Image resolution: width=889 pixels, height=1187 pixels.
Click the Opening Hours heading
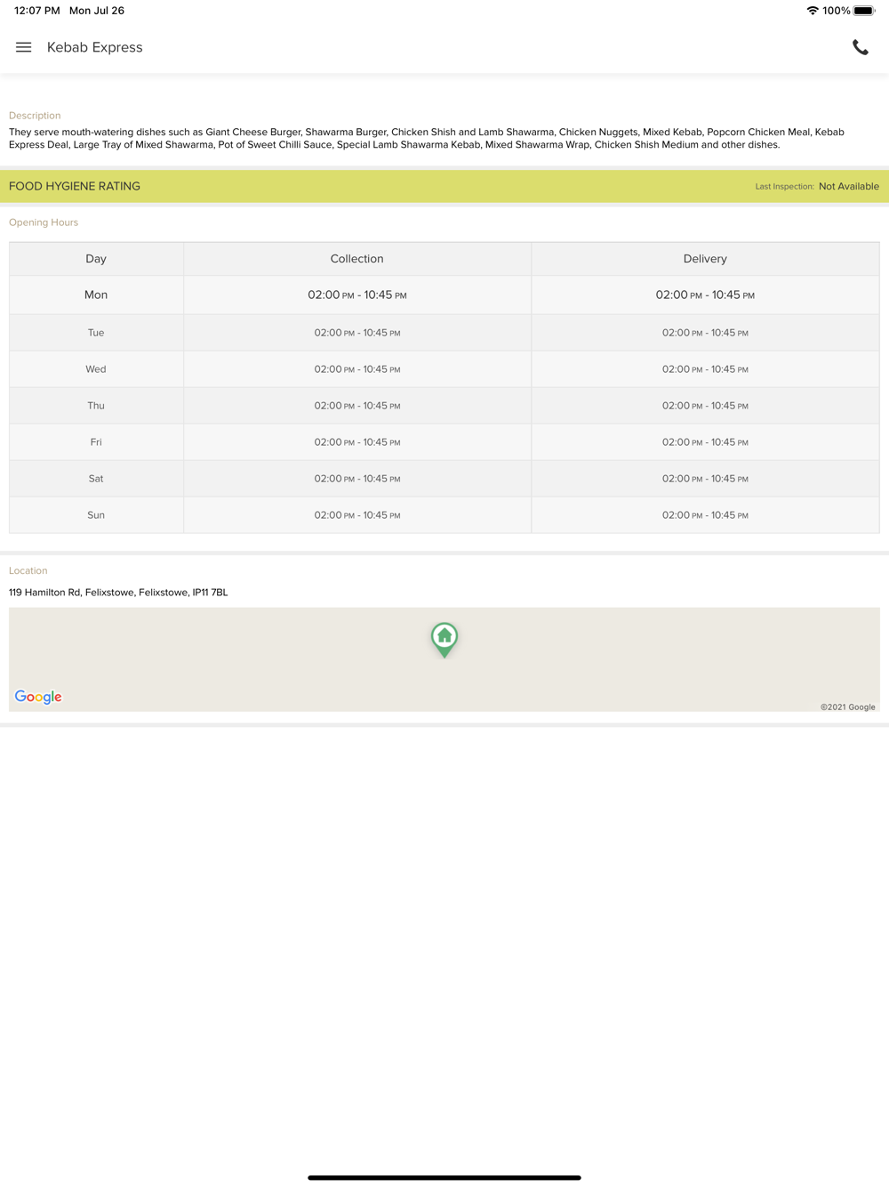[44, 222]
